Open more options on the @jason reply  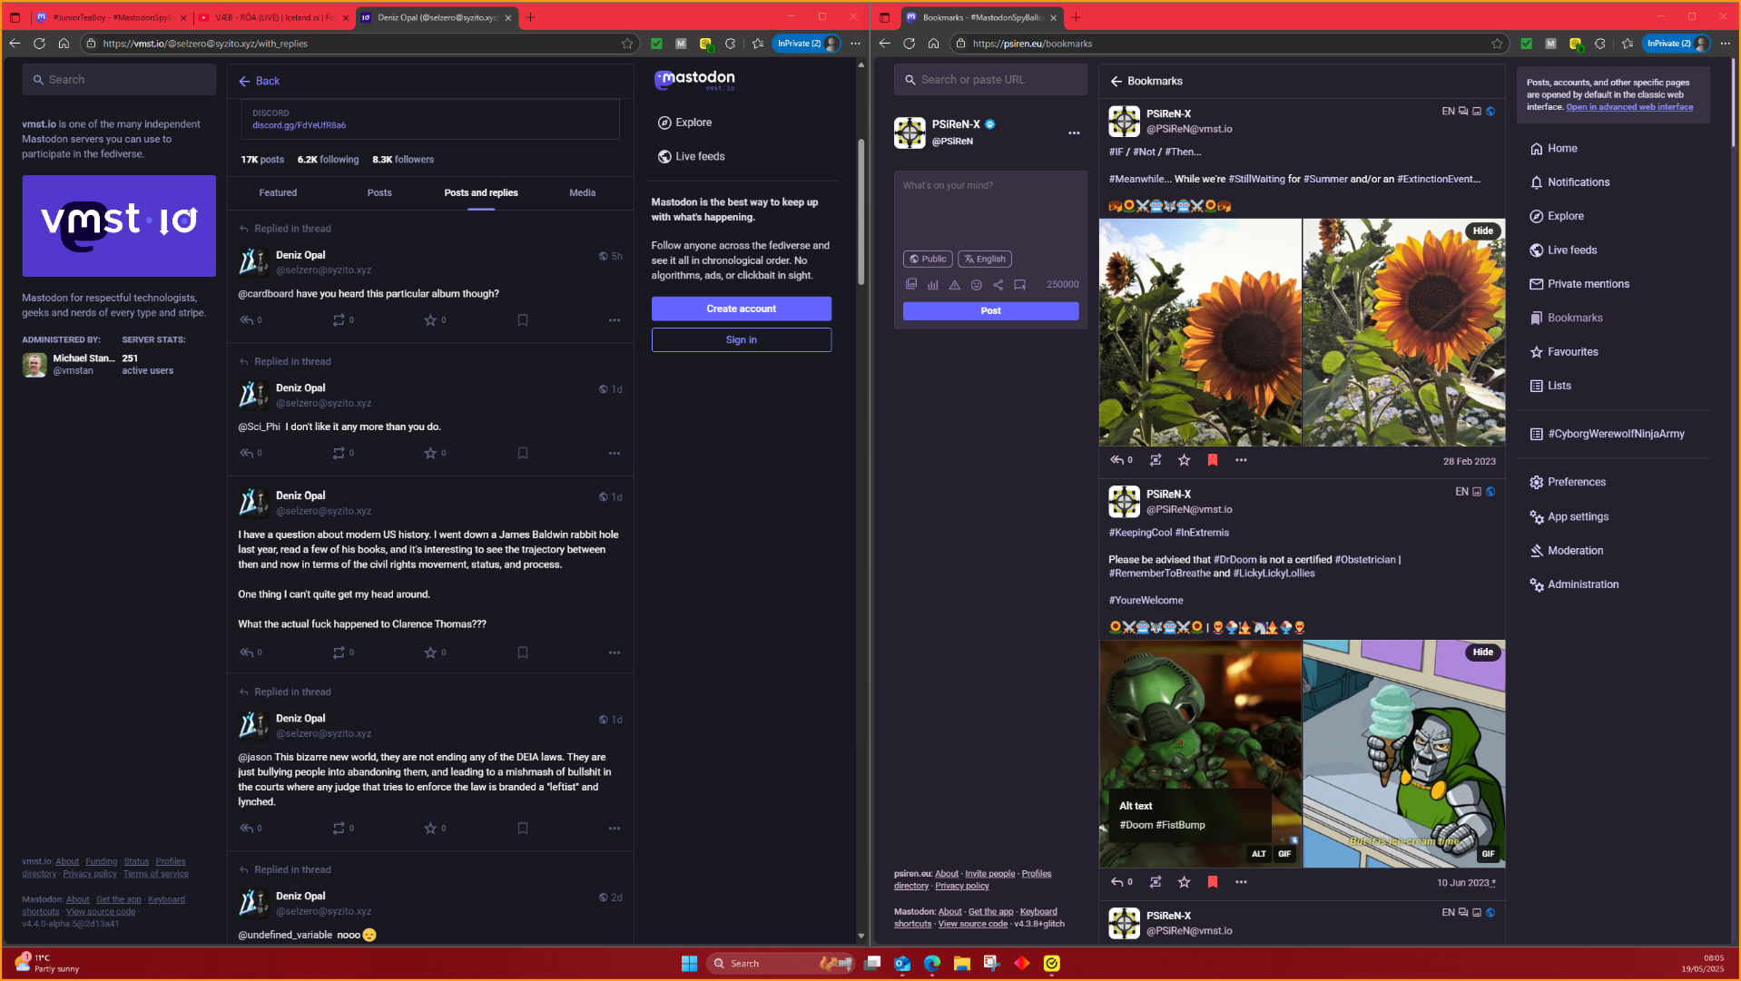pyautogui.click(x=615, y=829)
